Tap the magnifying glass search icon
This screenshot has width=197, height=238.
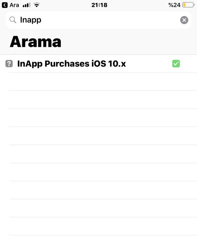[x=13, y=20]
